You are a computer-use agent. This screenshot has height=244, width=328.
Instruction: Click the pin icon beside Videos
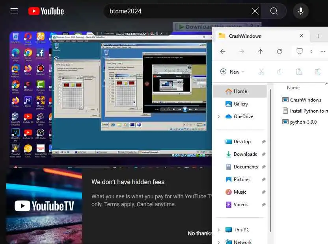264,205
